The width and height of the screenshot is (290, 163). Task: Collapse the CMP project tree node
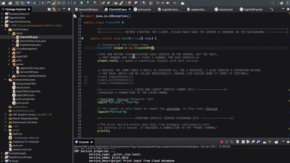pyautogui.click(x=2, y=25)
